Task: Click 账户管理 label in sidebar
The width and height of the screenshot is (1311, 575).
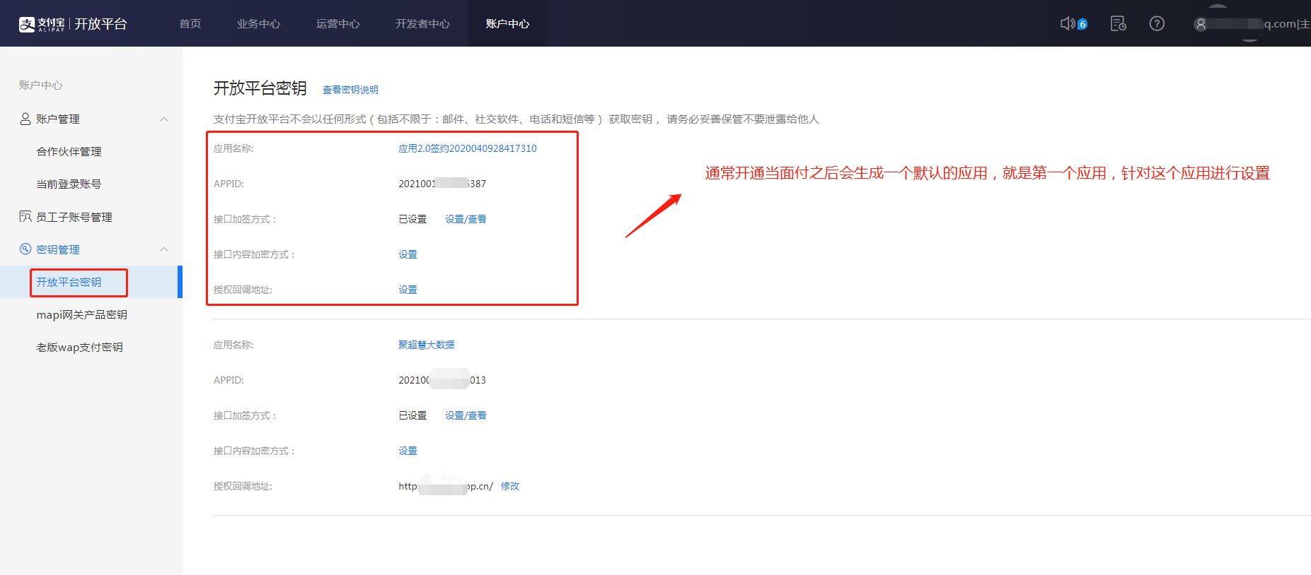Action: click(58, 119)
